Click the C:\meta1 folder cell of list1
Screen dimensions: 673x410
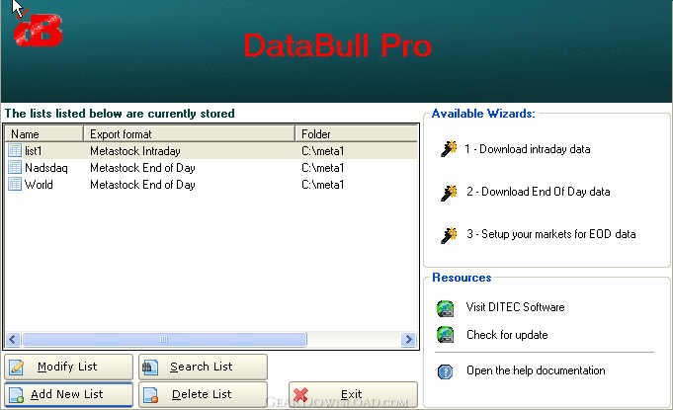pyautogui.click(x=323, y=151)
